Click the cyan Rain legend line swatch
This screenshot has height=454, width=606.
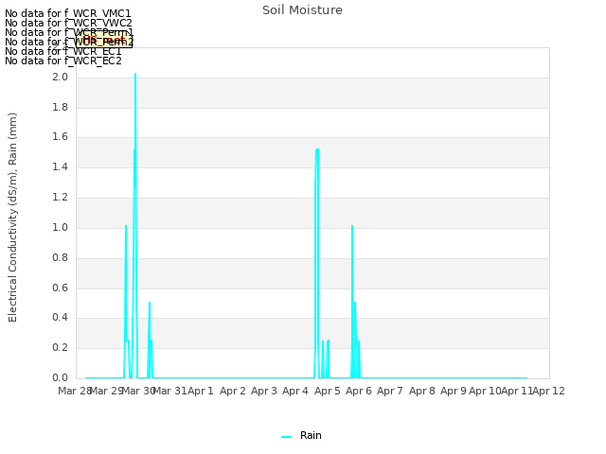click(x=286, y=437)
